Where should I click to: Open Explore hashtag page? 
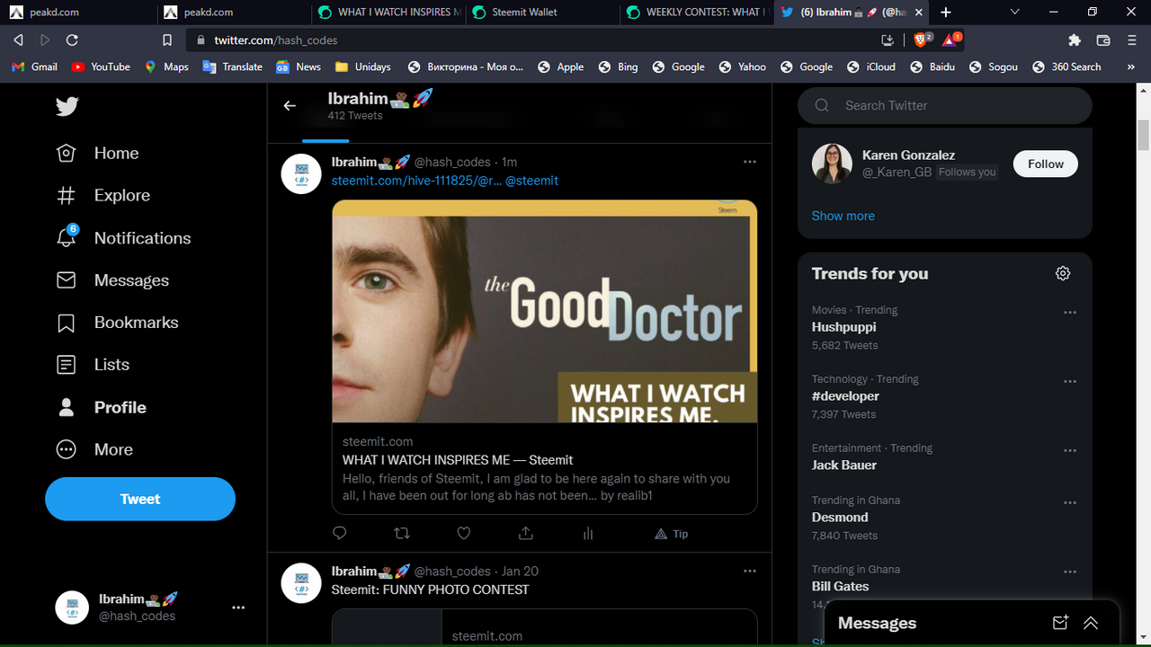tap(103, 195)
